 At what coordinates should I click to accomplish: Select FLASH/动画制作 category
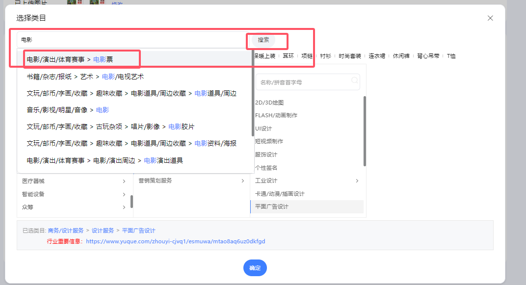[307, 115]
